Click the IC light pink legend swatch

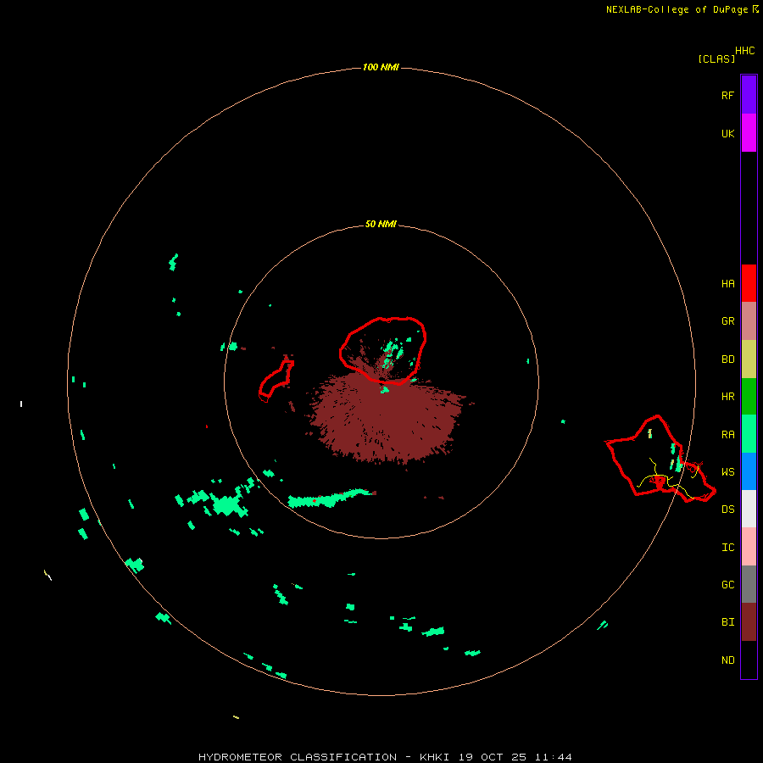749,547
